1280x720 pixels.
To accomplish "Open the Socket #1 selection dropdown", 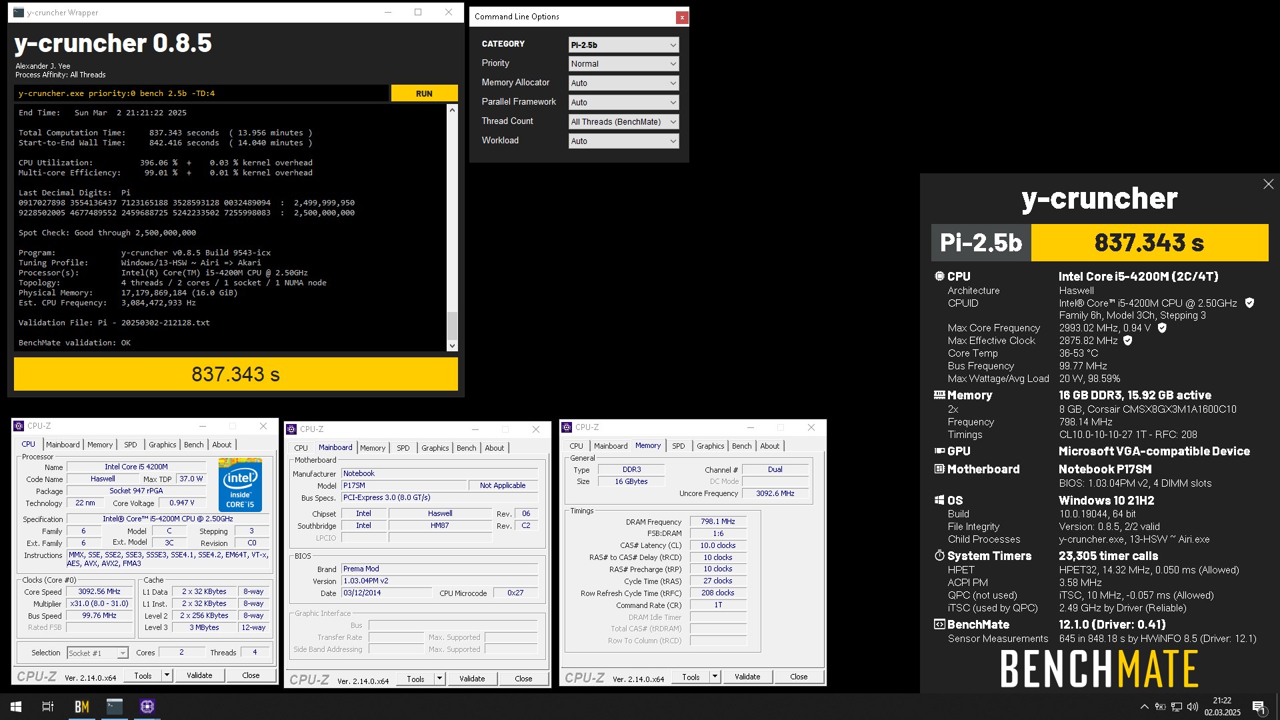I will 97,653.
